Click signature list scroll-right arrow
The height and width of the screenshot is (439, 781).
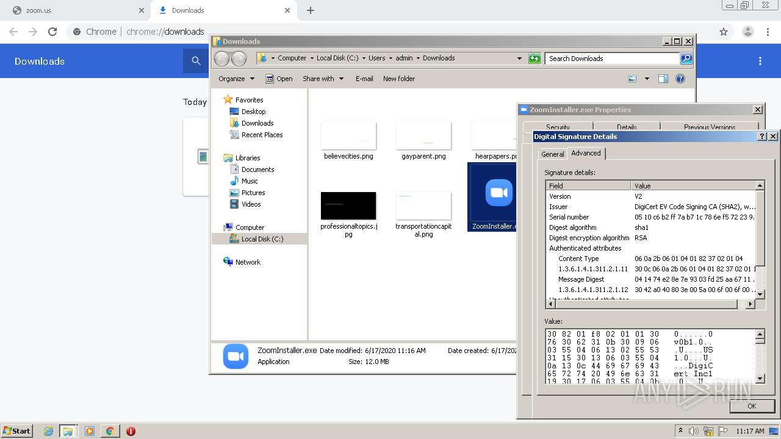(x=750, y=304)
